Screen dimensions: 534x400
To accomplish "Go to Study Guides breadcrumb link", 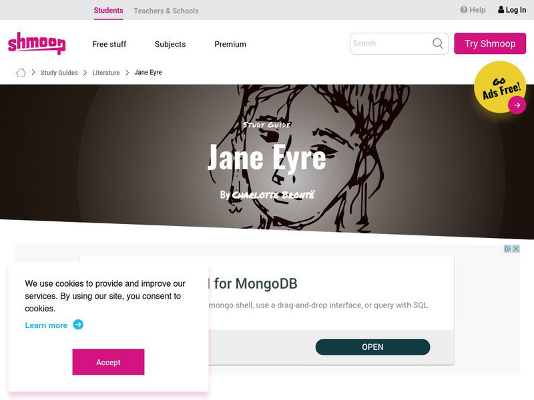I will pos(59,73).
